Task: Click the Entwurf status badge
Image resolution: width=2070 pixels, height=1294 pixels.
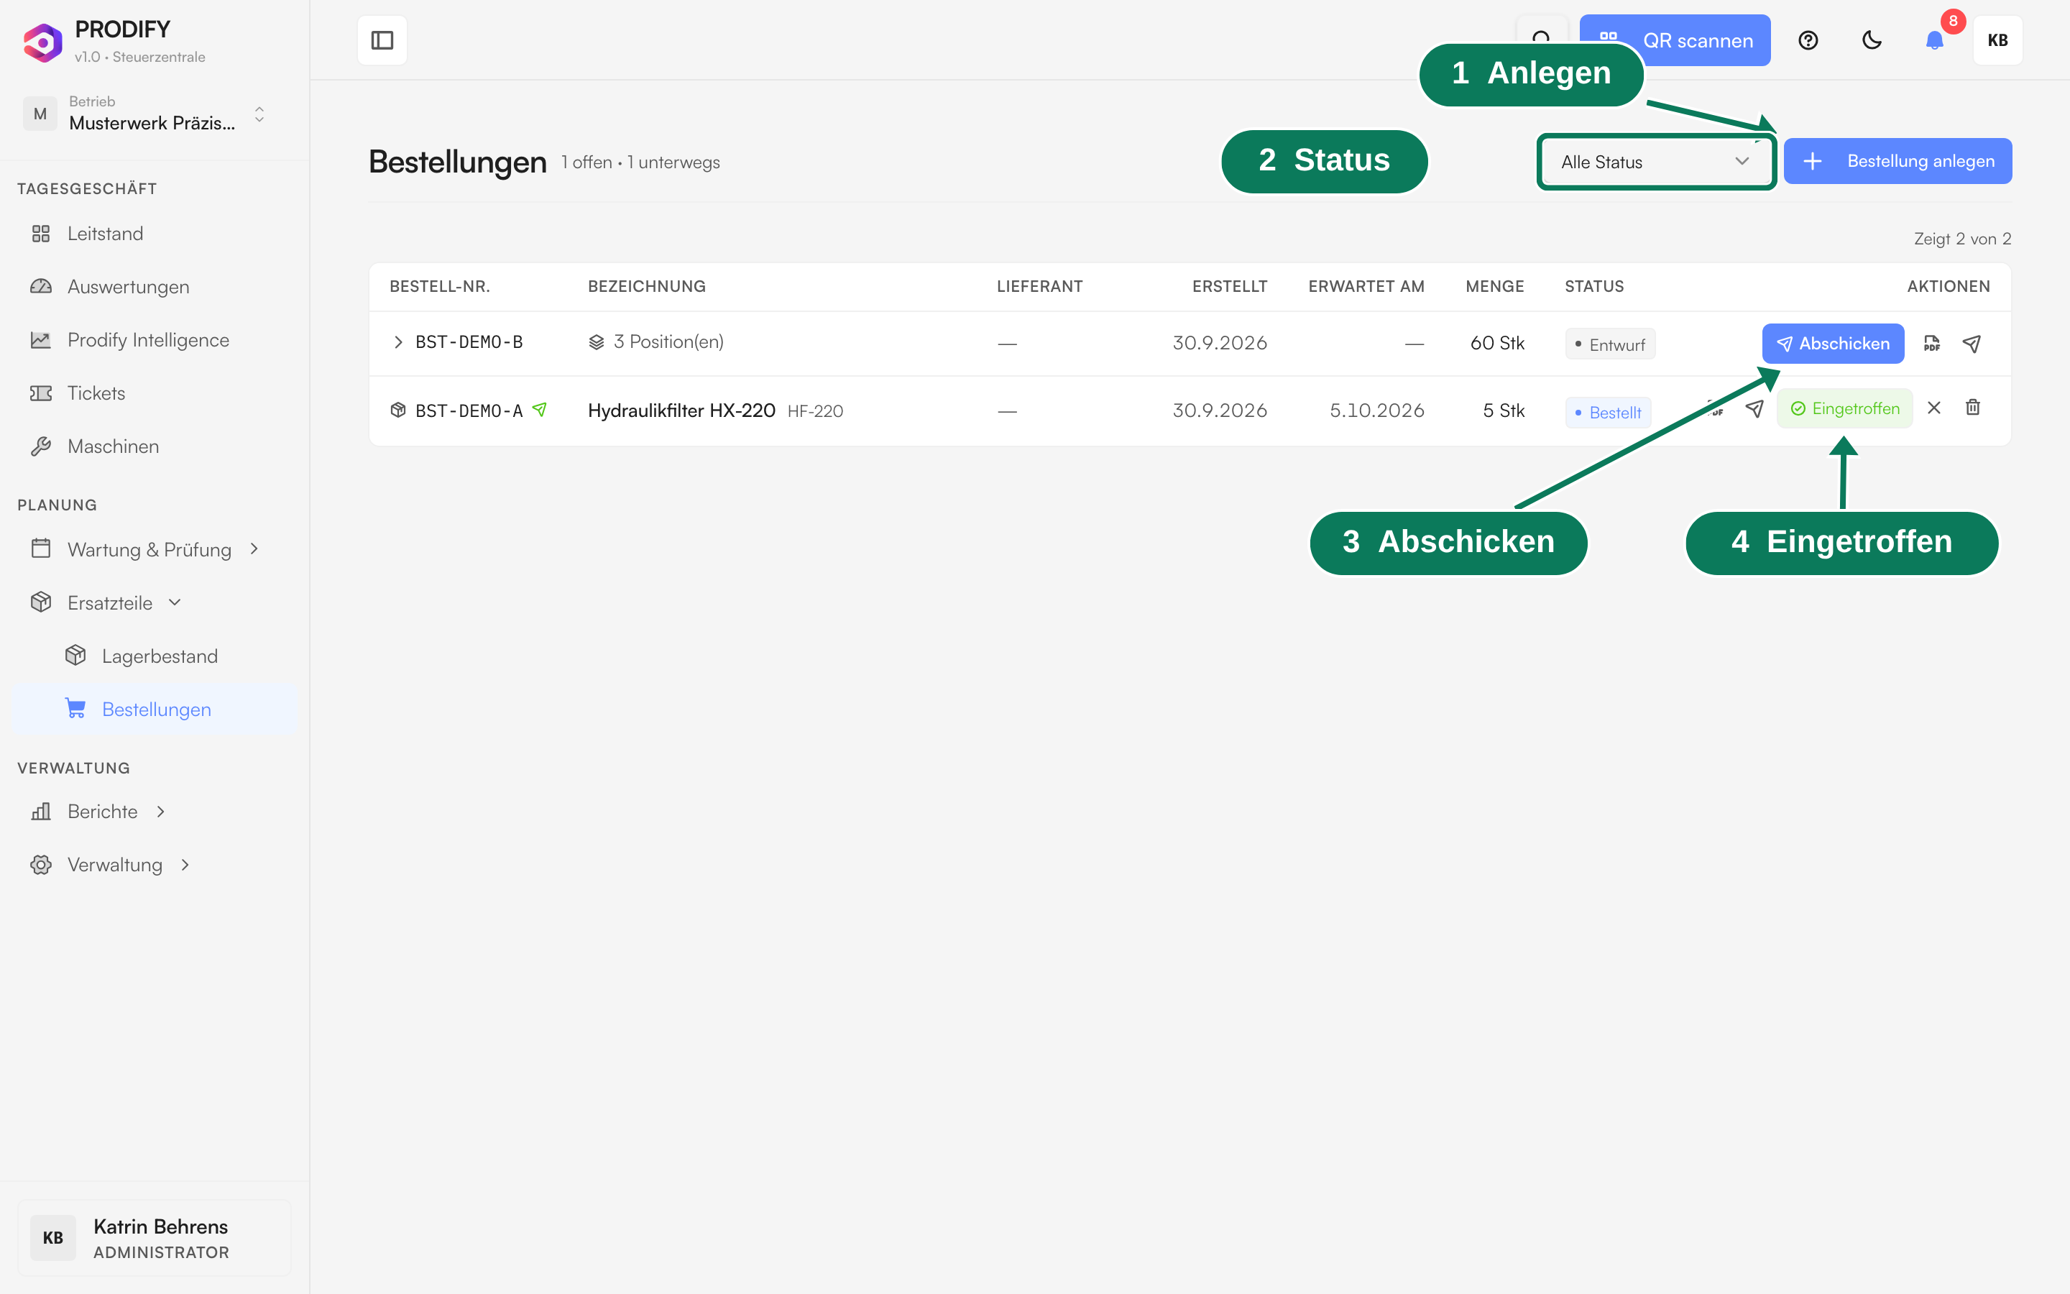Action: 1610,344
